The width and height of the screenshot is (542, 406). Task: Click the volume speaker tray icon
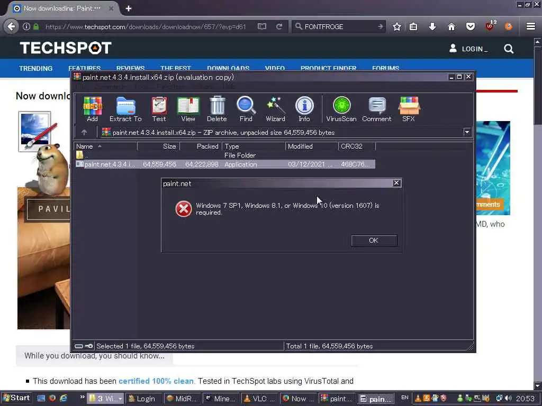[508, 399]
